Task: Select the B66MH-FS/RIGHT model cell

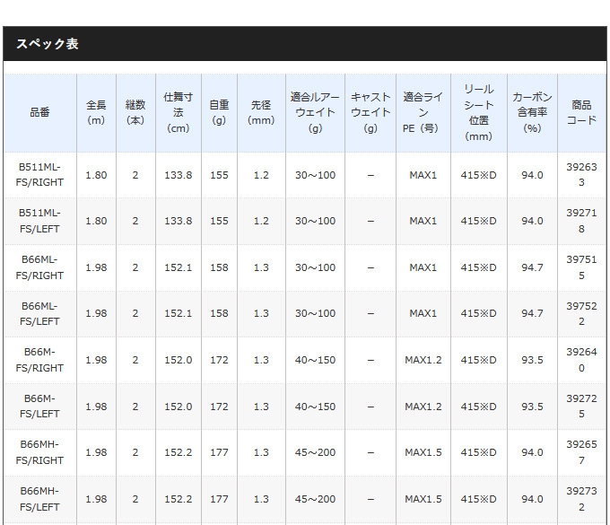Action: [39, 452]
